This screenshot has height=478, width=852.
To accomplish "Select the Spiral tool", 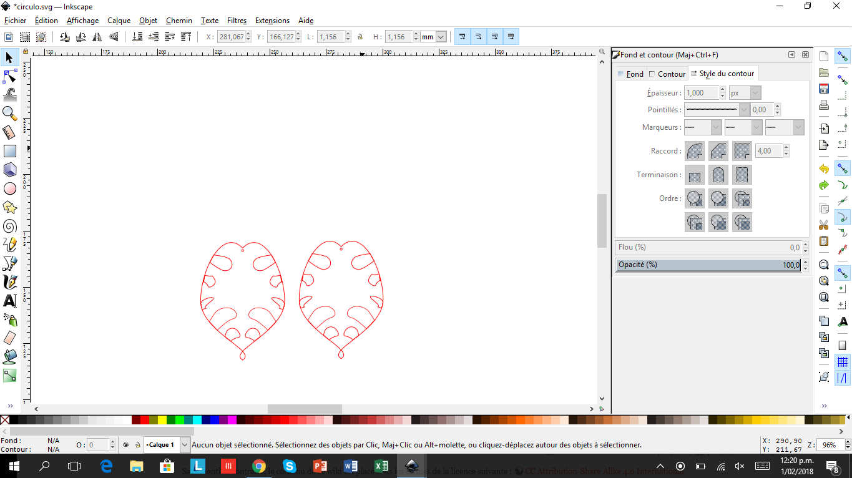I will 10,226.
